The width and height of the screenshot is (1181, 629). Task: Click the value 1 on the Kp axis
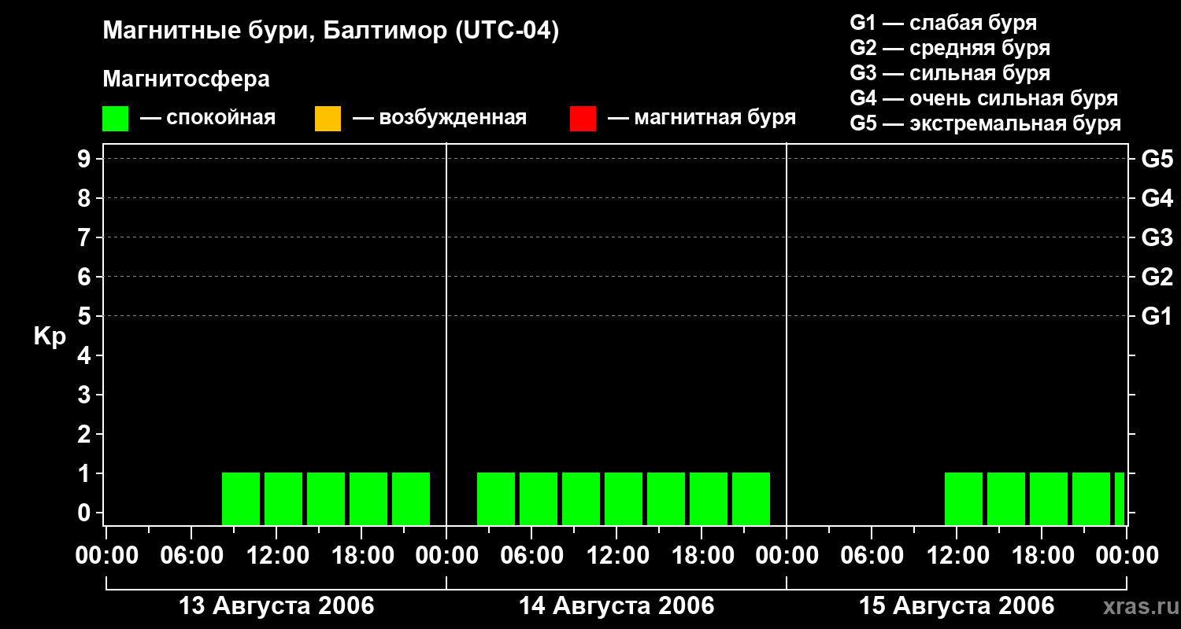86,473
